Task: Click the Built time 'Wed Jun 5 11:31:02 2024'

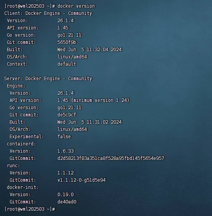Action: [89, 122]
